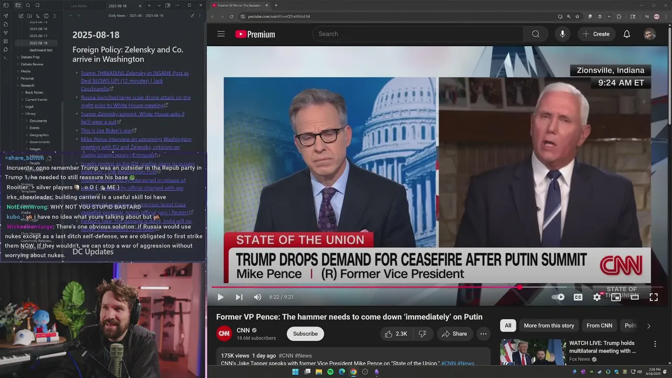
Task: Play the paused video
Action: (220, 297)
